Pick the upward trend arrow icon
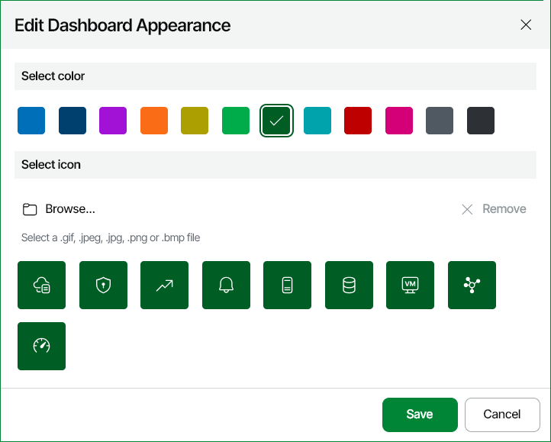This screenshot has width=551, height=442. point(164,285)
